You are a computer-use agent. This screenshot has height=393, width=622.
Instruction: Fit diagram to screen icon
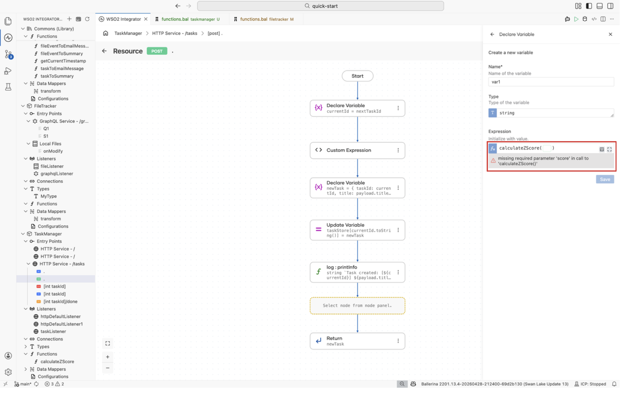tap(108, 343)
